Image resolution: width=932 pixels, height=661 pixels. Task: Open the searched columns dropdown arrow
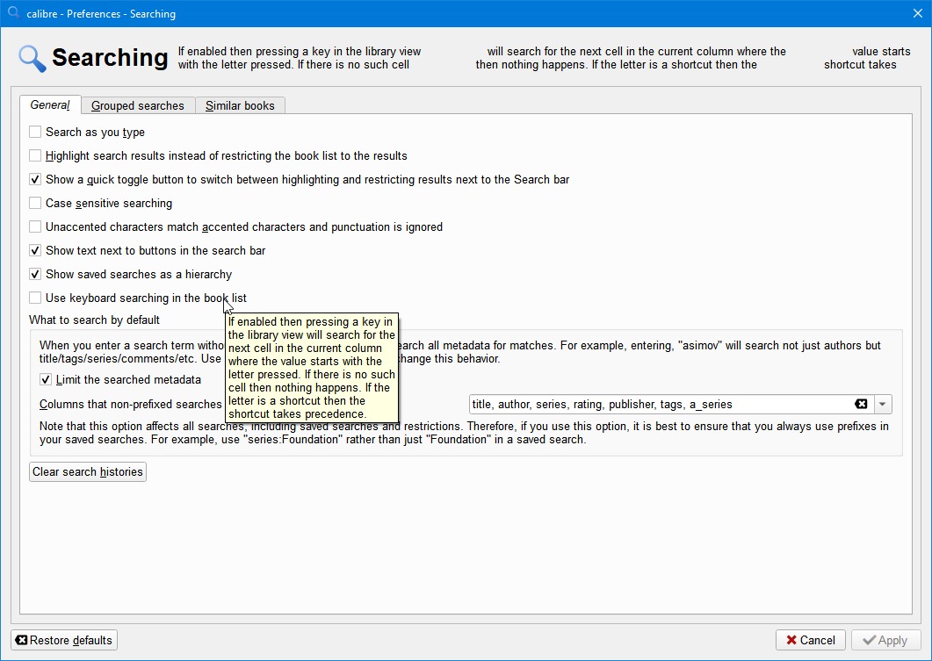pos(883,404)
